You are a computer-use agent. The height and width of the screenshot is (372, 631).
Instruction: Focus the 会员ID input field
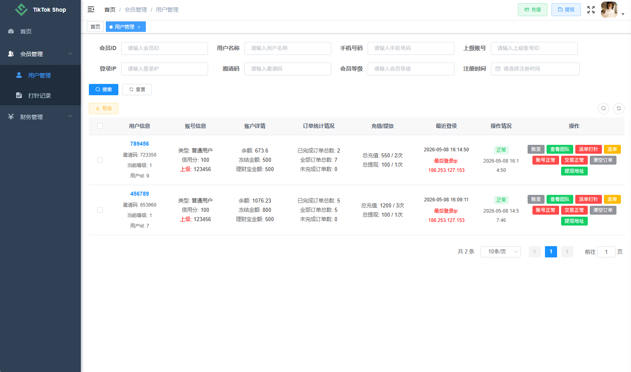click(164, 48)
